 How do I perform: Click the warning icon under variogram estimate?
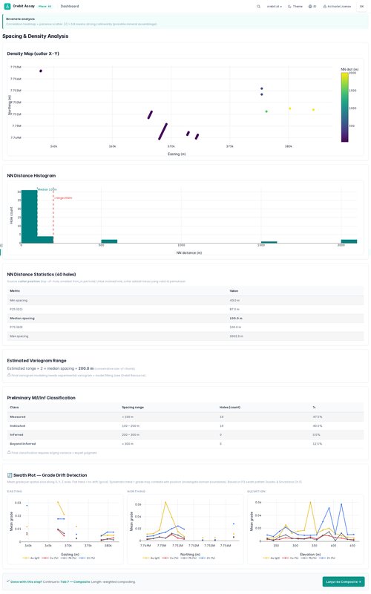pyautogui.click(x=9, y=375)
